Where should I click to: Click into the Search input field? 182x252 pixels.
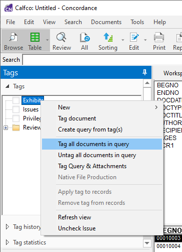click(102, 60)
